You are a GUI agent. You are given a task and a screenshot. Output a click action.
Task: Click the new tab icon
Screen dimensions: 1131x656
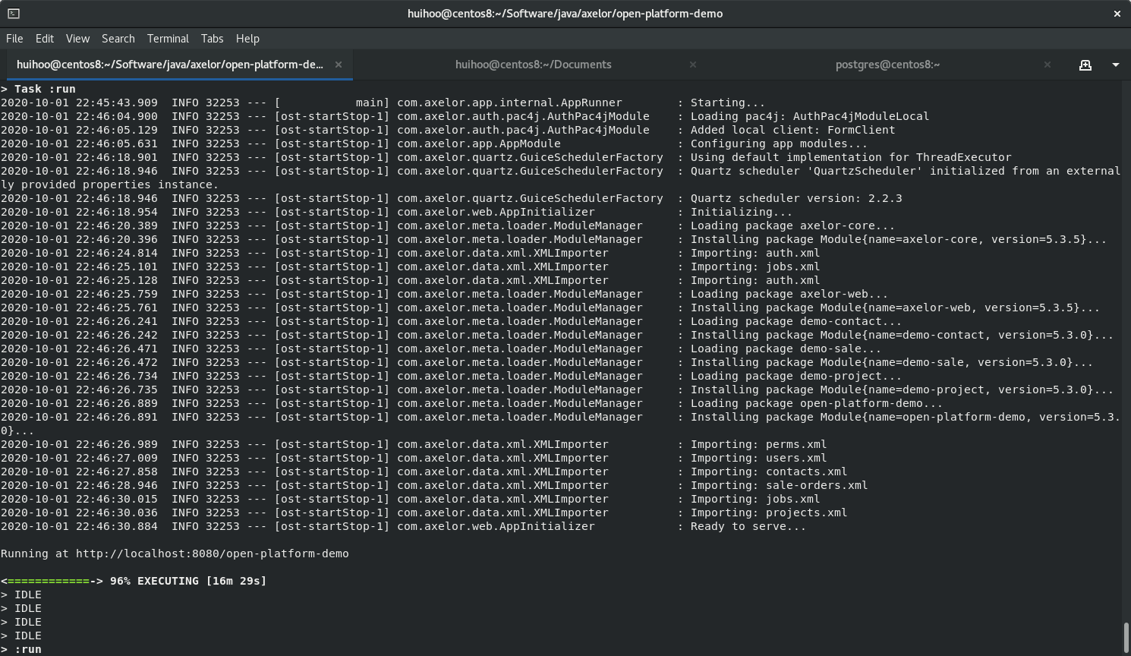1085,65
